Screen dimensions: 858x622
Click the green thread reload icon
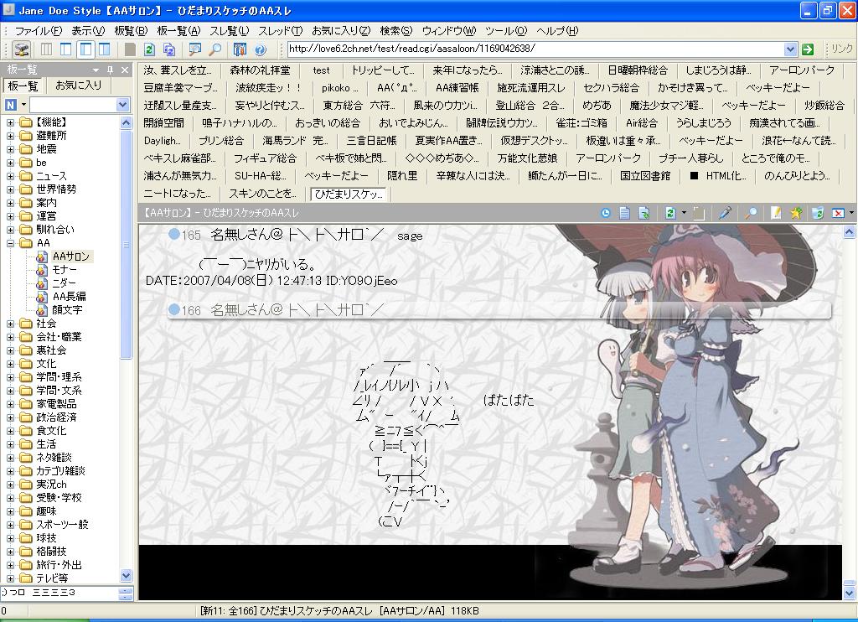point(670,213)
